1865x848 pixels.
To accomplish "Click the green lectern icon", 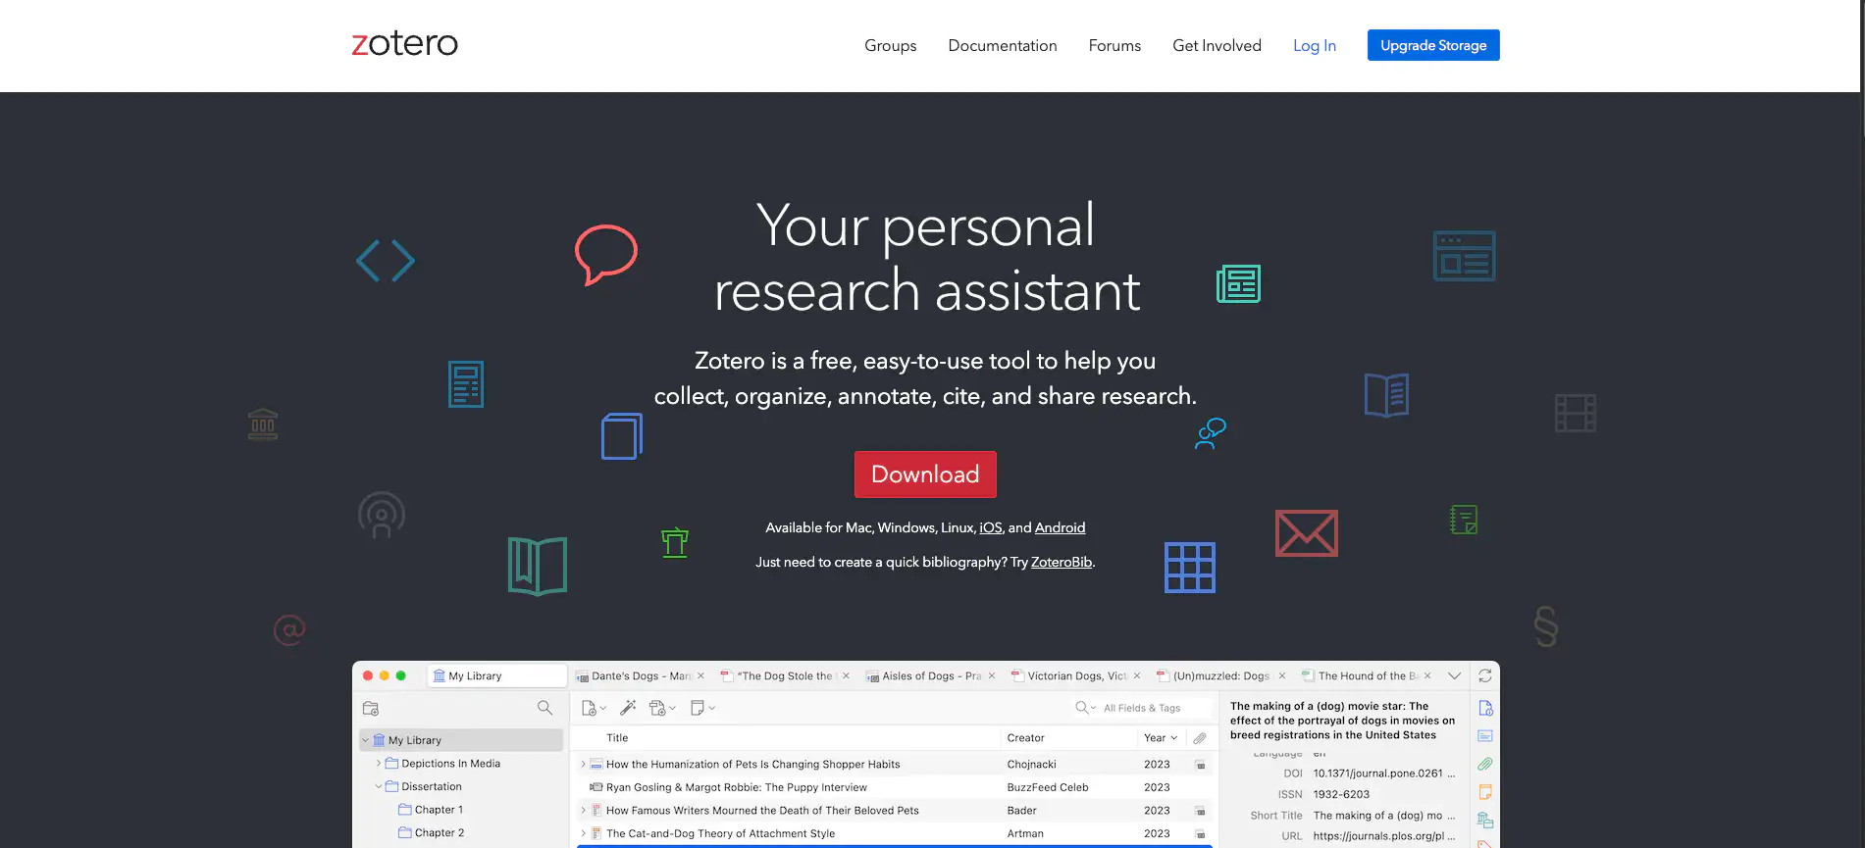I will pyautogui.click(x=674, y=542).
